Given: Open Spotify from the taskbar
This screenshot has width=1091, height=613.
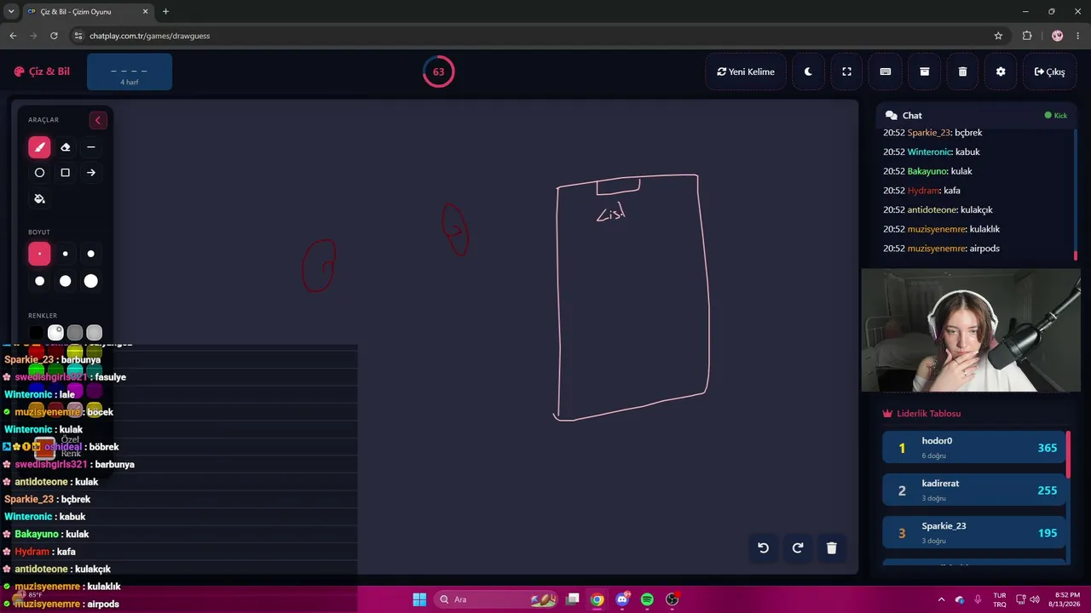Looking at the screenshot, I should point(647,599).
